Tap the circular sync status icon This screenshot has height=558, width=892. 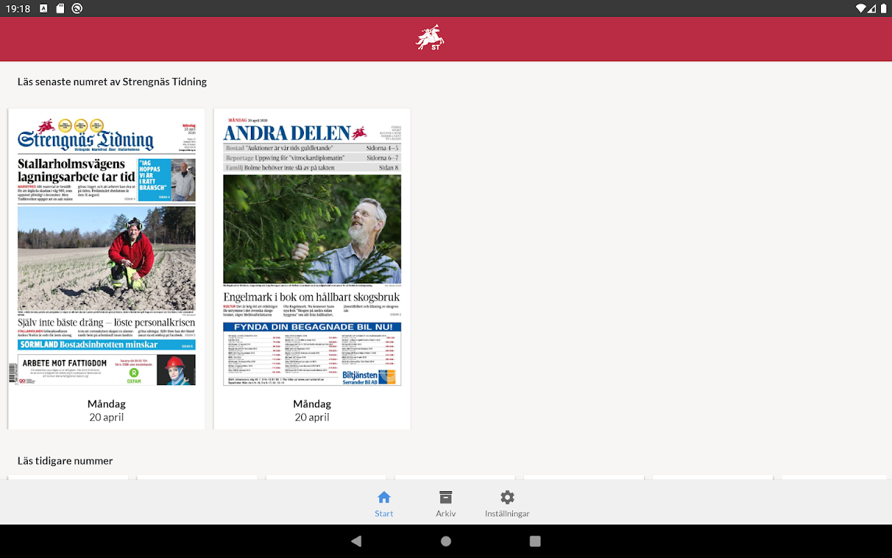tap(77, 8)
